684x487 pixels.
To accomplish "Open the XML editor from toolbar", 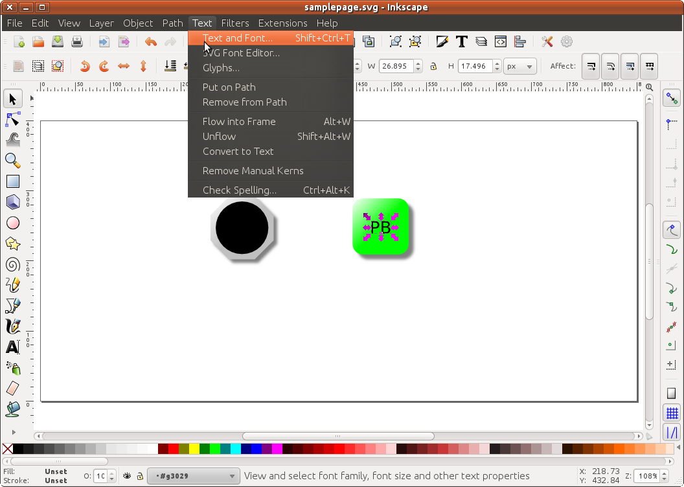I will (501, 42).
